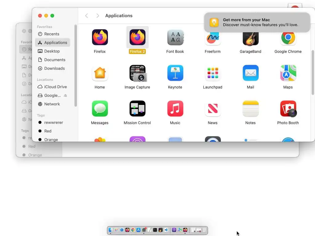Image resolution: width=315 pixels, height=236 pixels.
Task: Click the Freeform app icon
Action: click(x=213, y=38)
